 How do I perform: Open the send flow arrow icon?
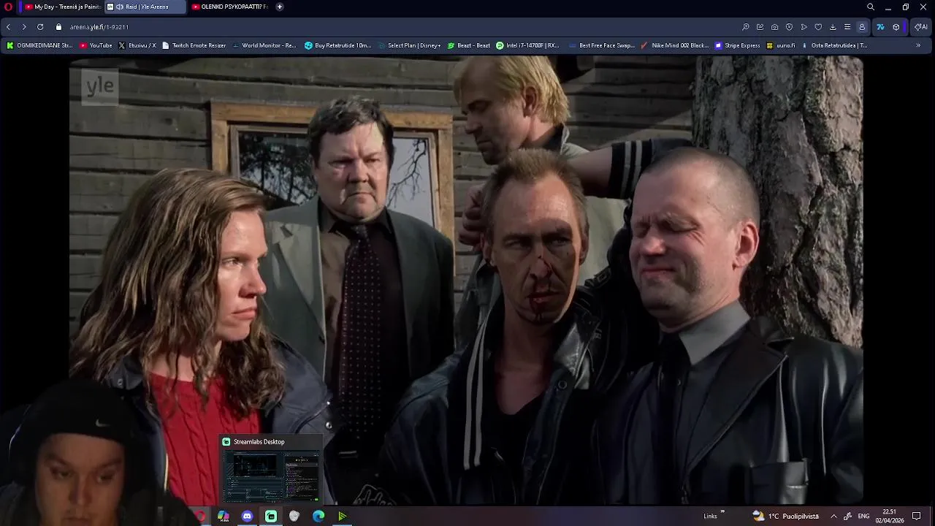point(804,27)
